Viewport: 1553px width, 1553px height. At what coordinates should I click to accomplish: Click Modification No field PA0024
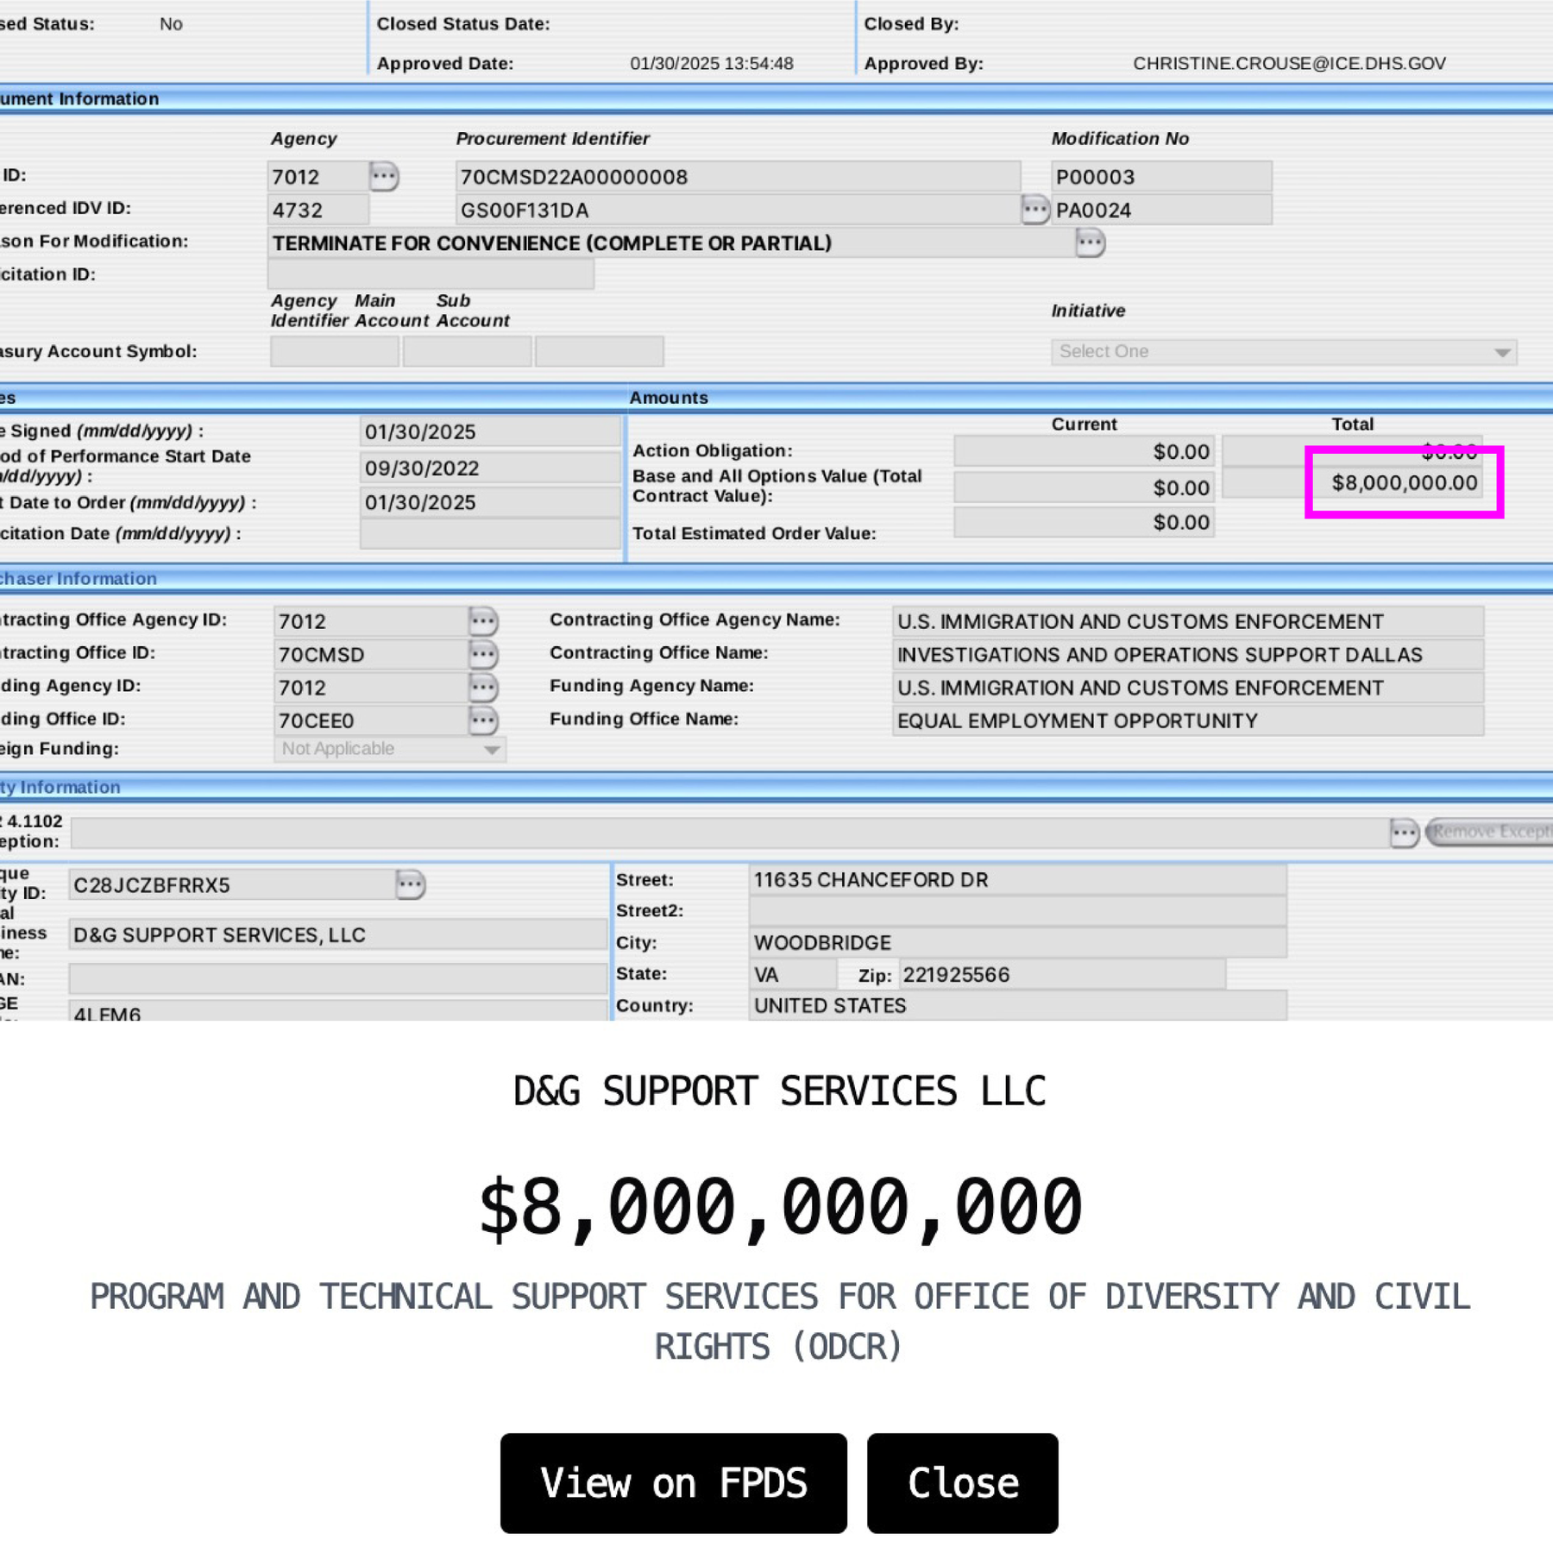[1160, 210]
